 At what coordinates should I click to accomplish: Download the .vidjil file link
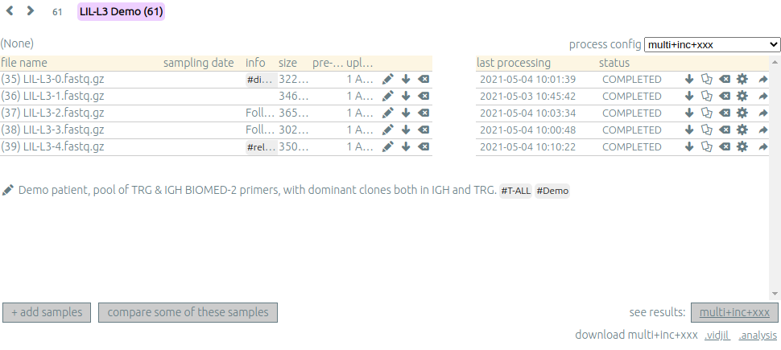[717, 336]
